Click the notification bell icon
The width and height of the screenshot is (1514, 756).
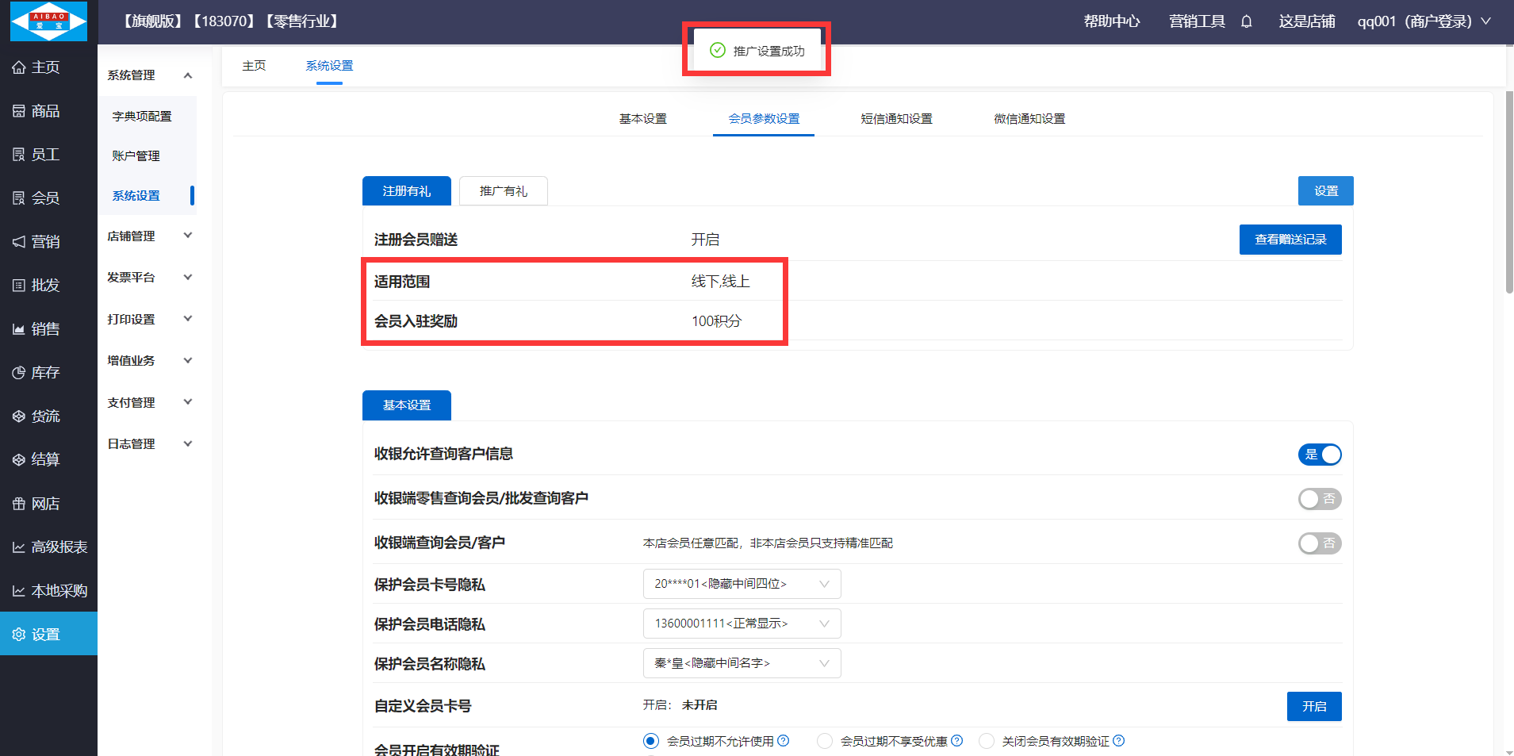point(1246,21)
